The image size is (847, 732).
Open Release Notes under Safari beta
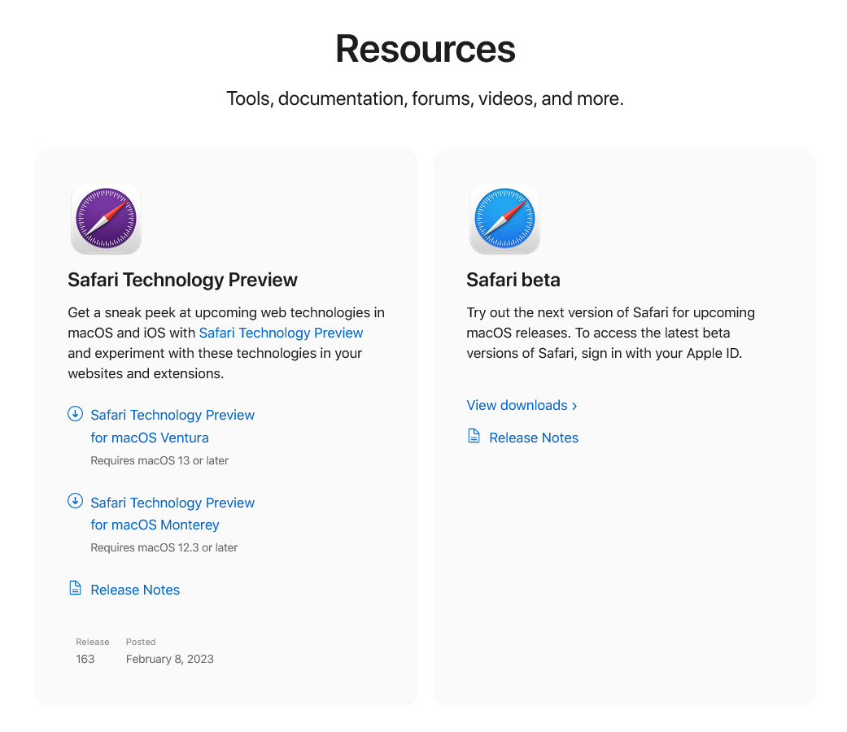tap(534, 438)
